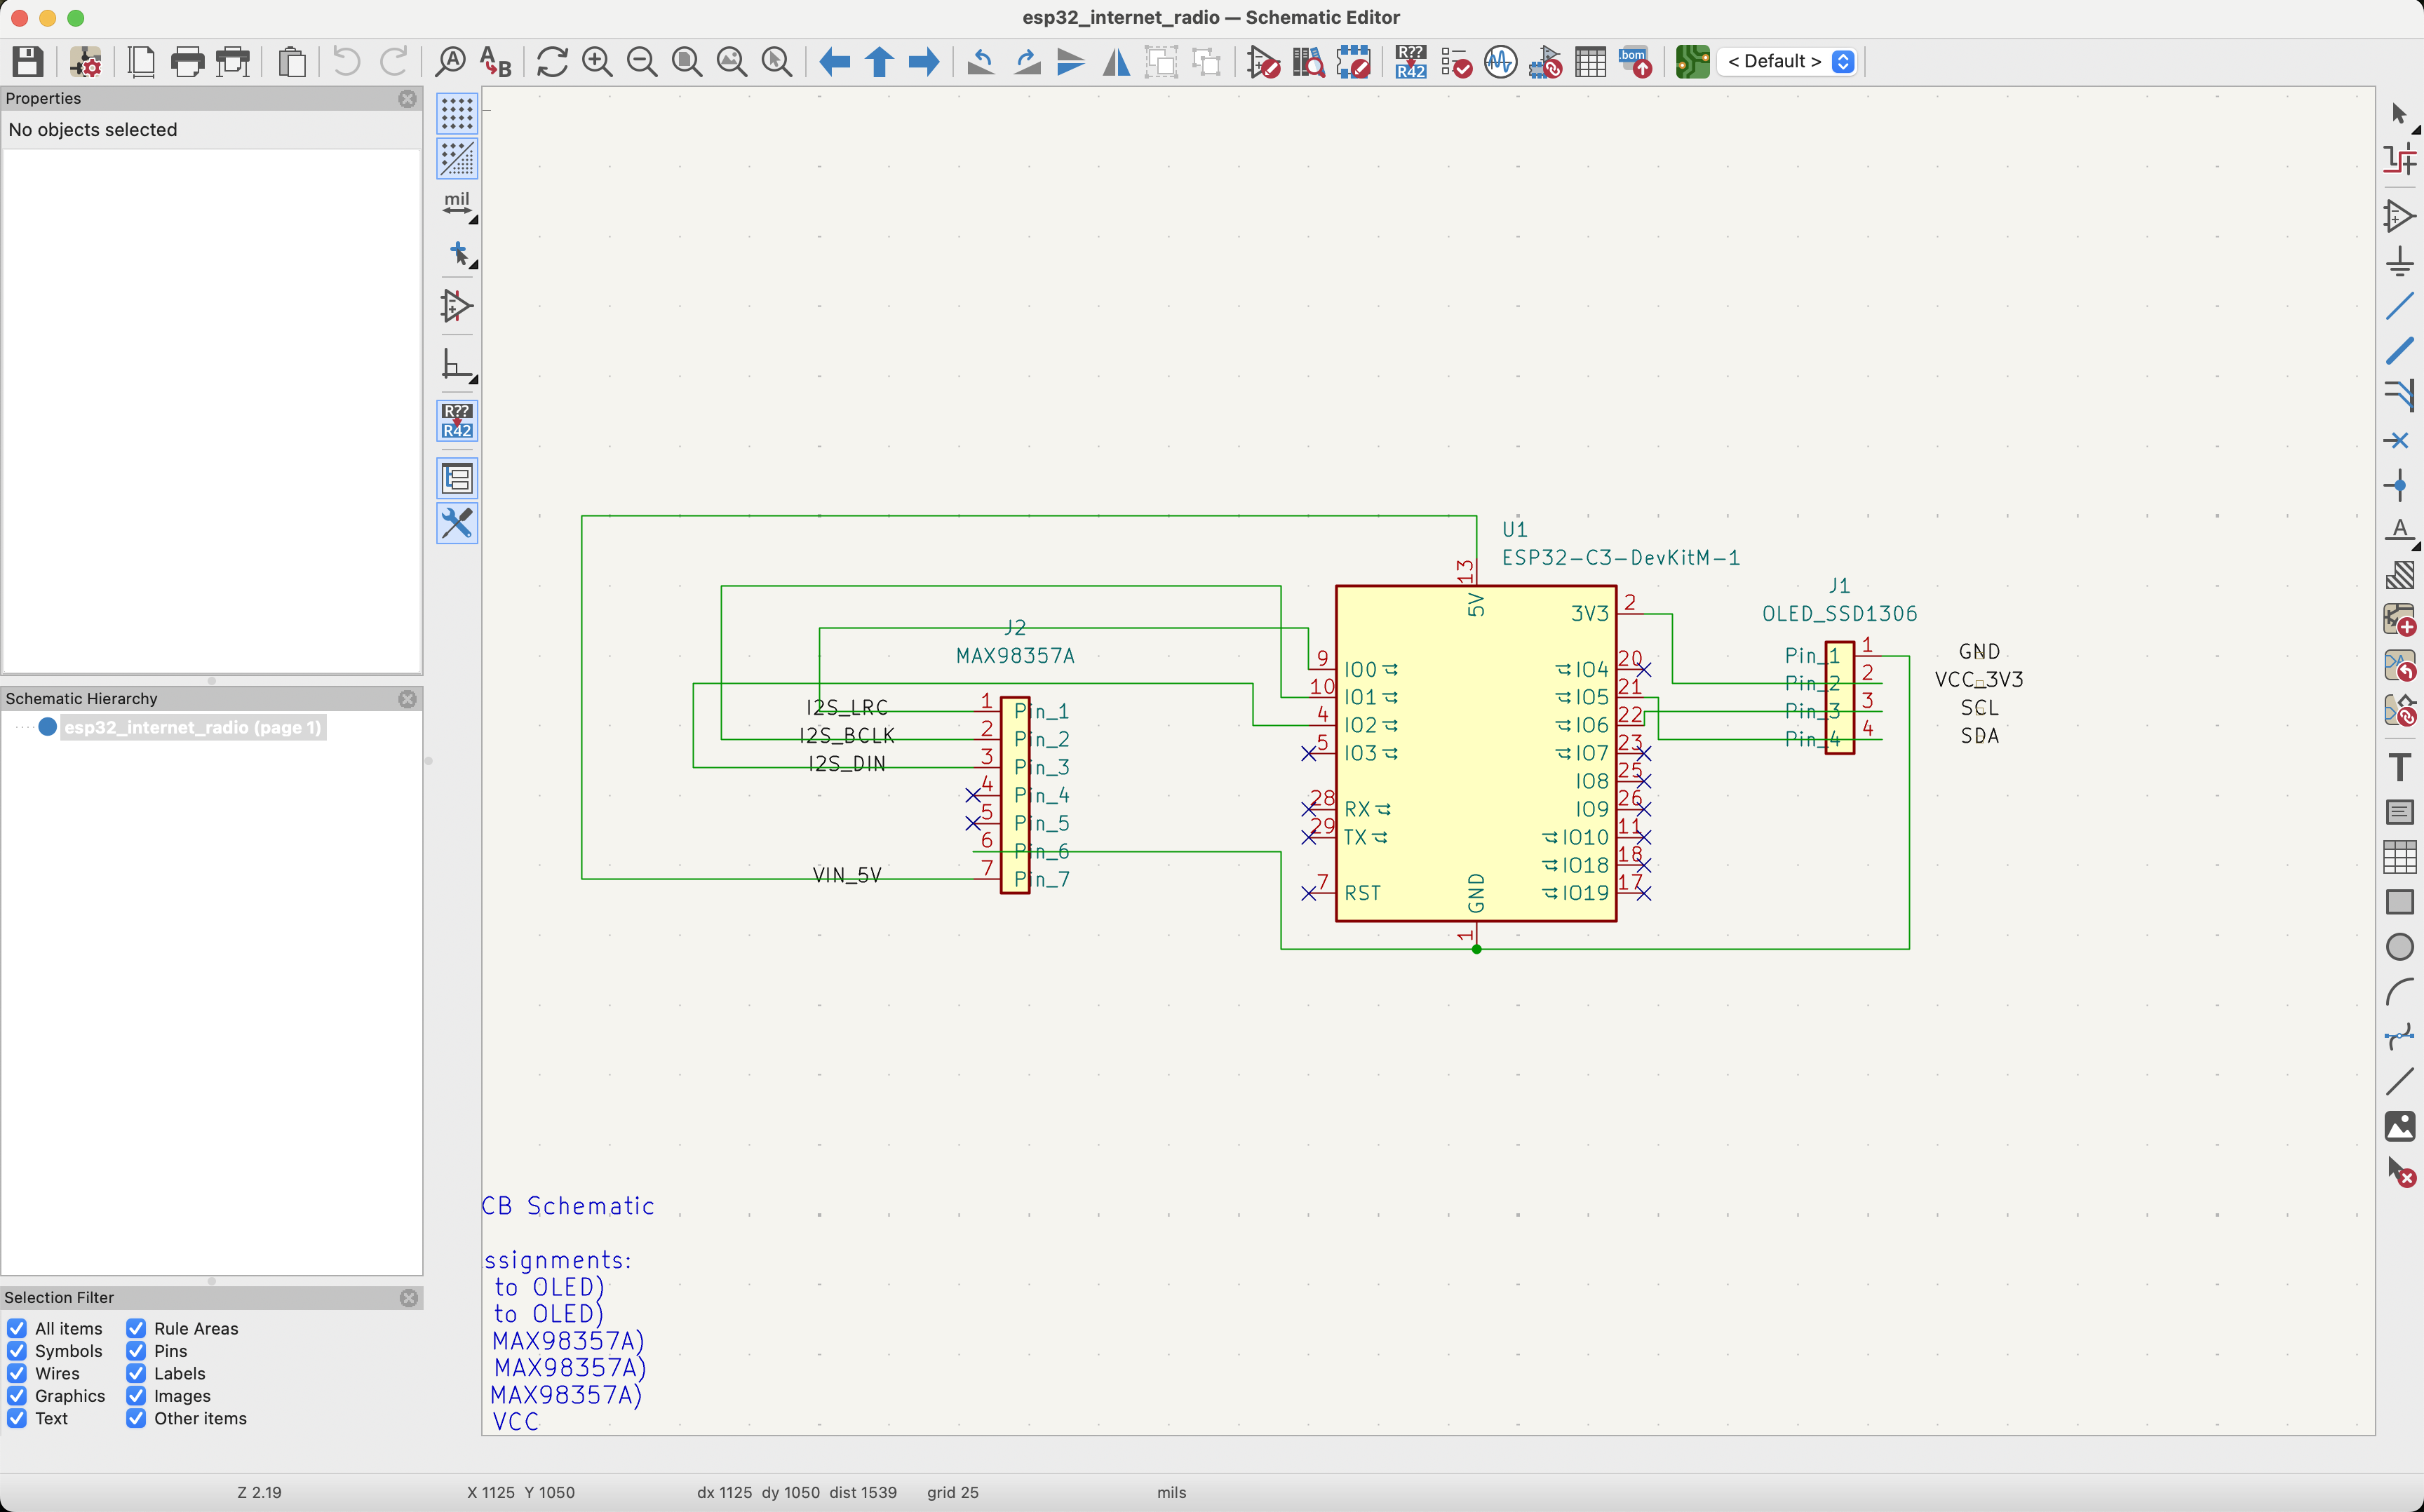
Task: Select the Place Power Symbol tool
Action: point(2400,262)
